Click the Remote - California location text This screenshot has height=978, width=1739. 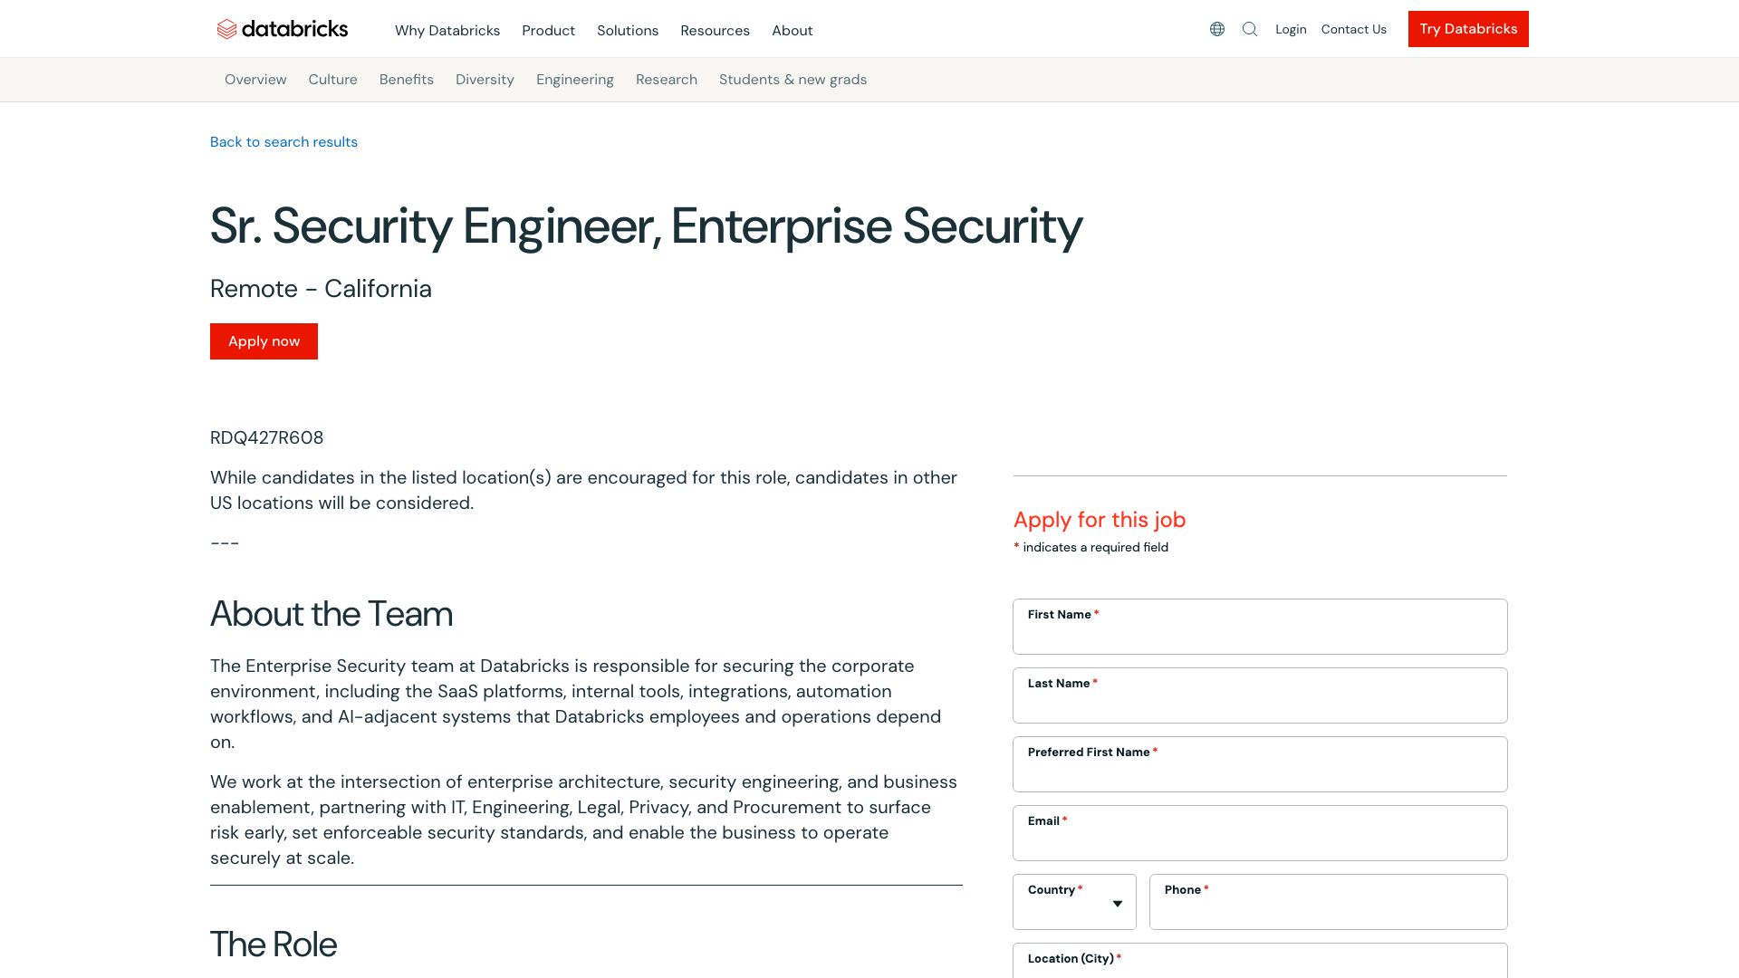coord(321,289)
